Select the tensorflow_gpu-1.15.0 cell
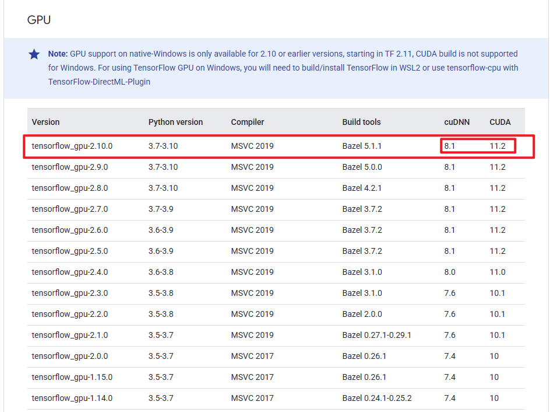Viewport: 550px width, 412px height. [72, 377]
